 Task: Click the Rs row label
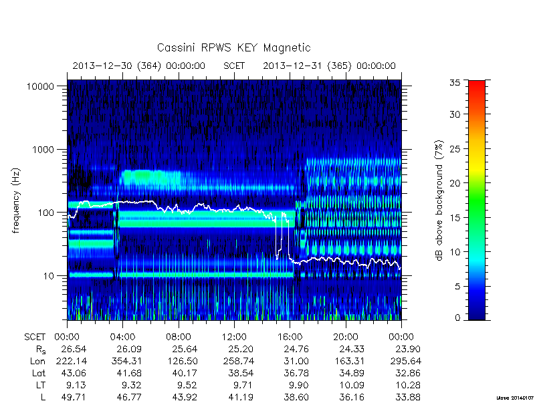[x=41, y=350]
